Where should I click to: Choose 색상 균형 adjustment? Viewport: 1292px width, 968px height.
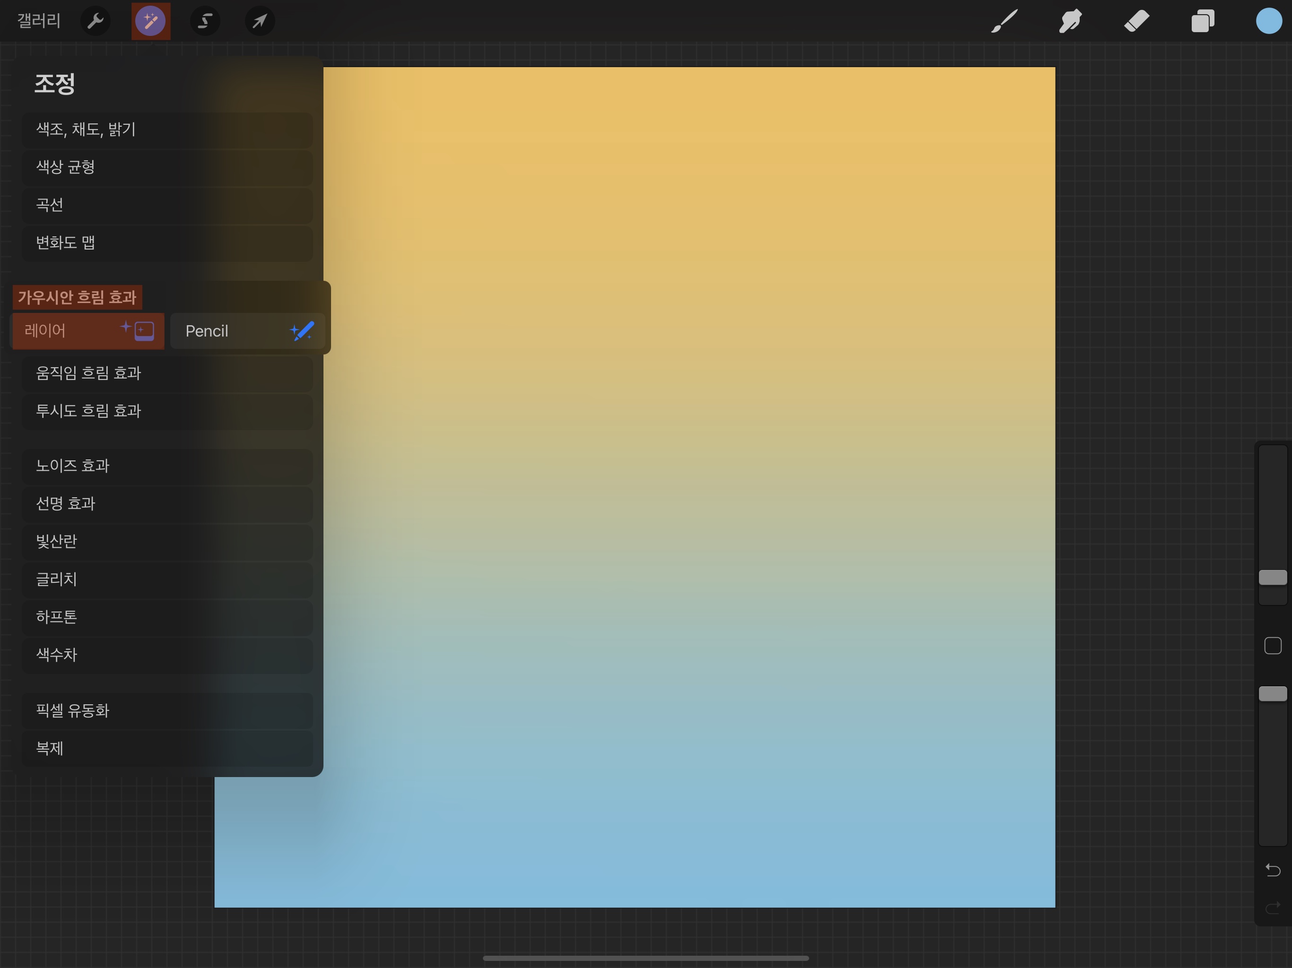167,168
